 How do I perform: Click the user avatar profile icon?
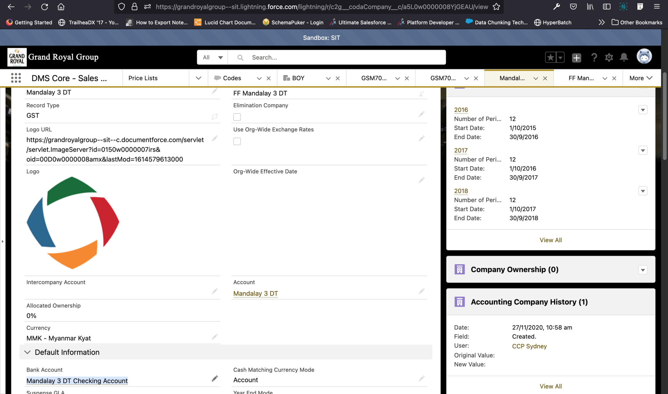coord(644,57)
